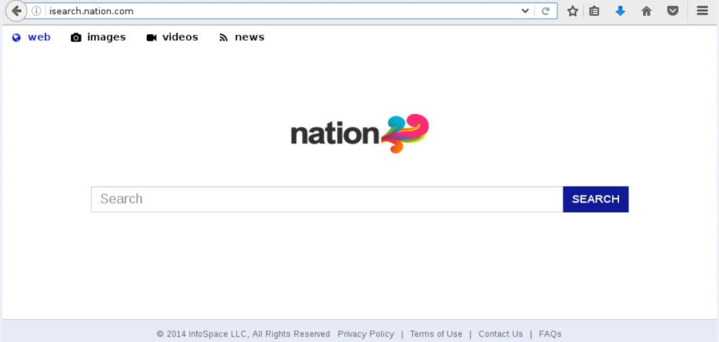The height and width of the screenshot is (342, 719).
Task: Open the Terms of Use link
Action: pyautogui.click(x=435, y=334)
